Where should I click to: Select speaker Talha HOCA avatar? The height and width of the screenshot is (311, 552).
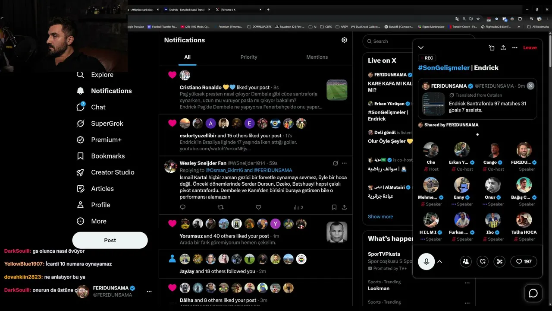coord(524,220)
